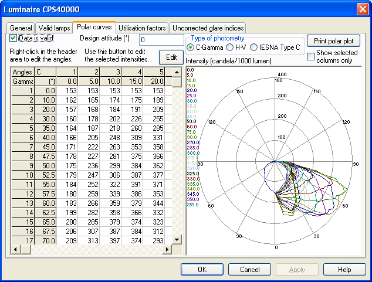Switch to Utilisation factors tab
This screenshot has width=372, height=282.
coord(142,28)
